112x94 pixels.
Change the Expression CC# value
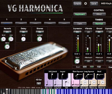click(x=77, y=54)
